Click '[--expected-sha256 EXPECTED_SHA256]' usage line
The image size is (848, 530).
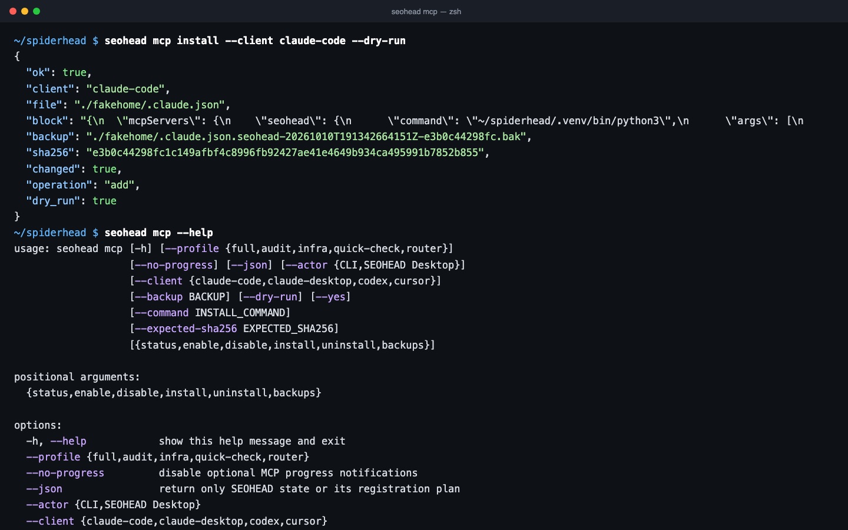[x=234, y=329]
